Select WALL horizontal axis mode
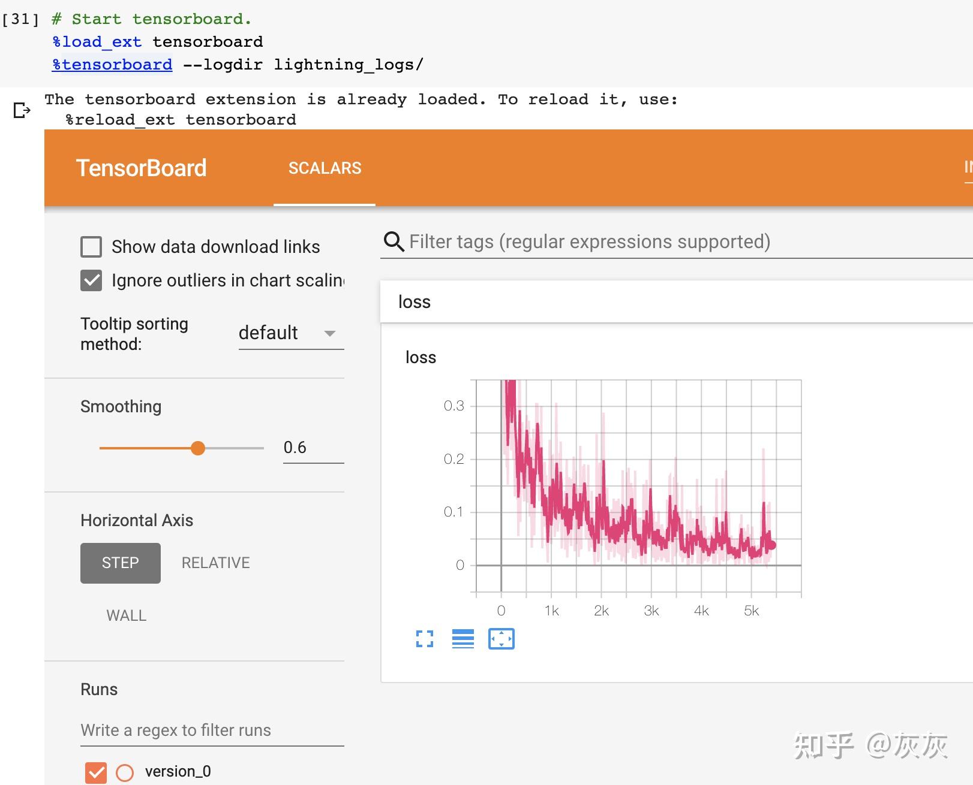Screen dimensions: 973x785 click(126, 615)
